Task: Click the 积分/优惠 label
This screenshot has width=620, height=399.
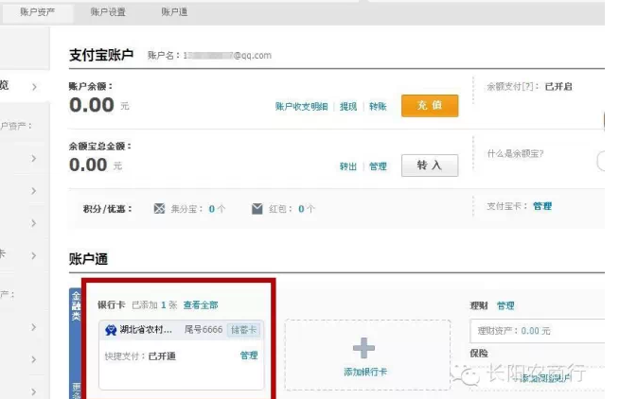Action: click(107, 209)
